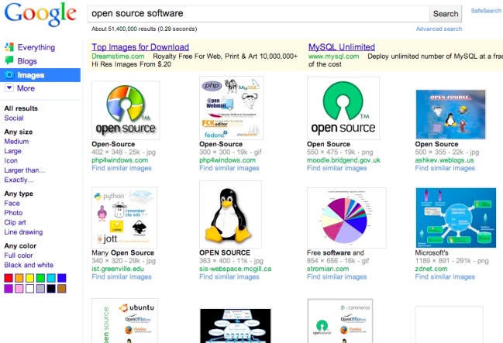Select the Everything search category icon
503x343 pixels.
(x=9, y=47)
